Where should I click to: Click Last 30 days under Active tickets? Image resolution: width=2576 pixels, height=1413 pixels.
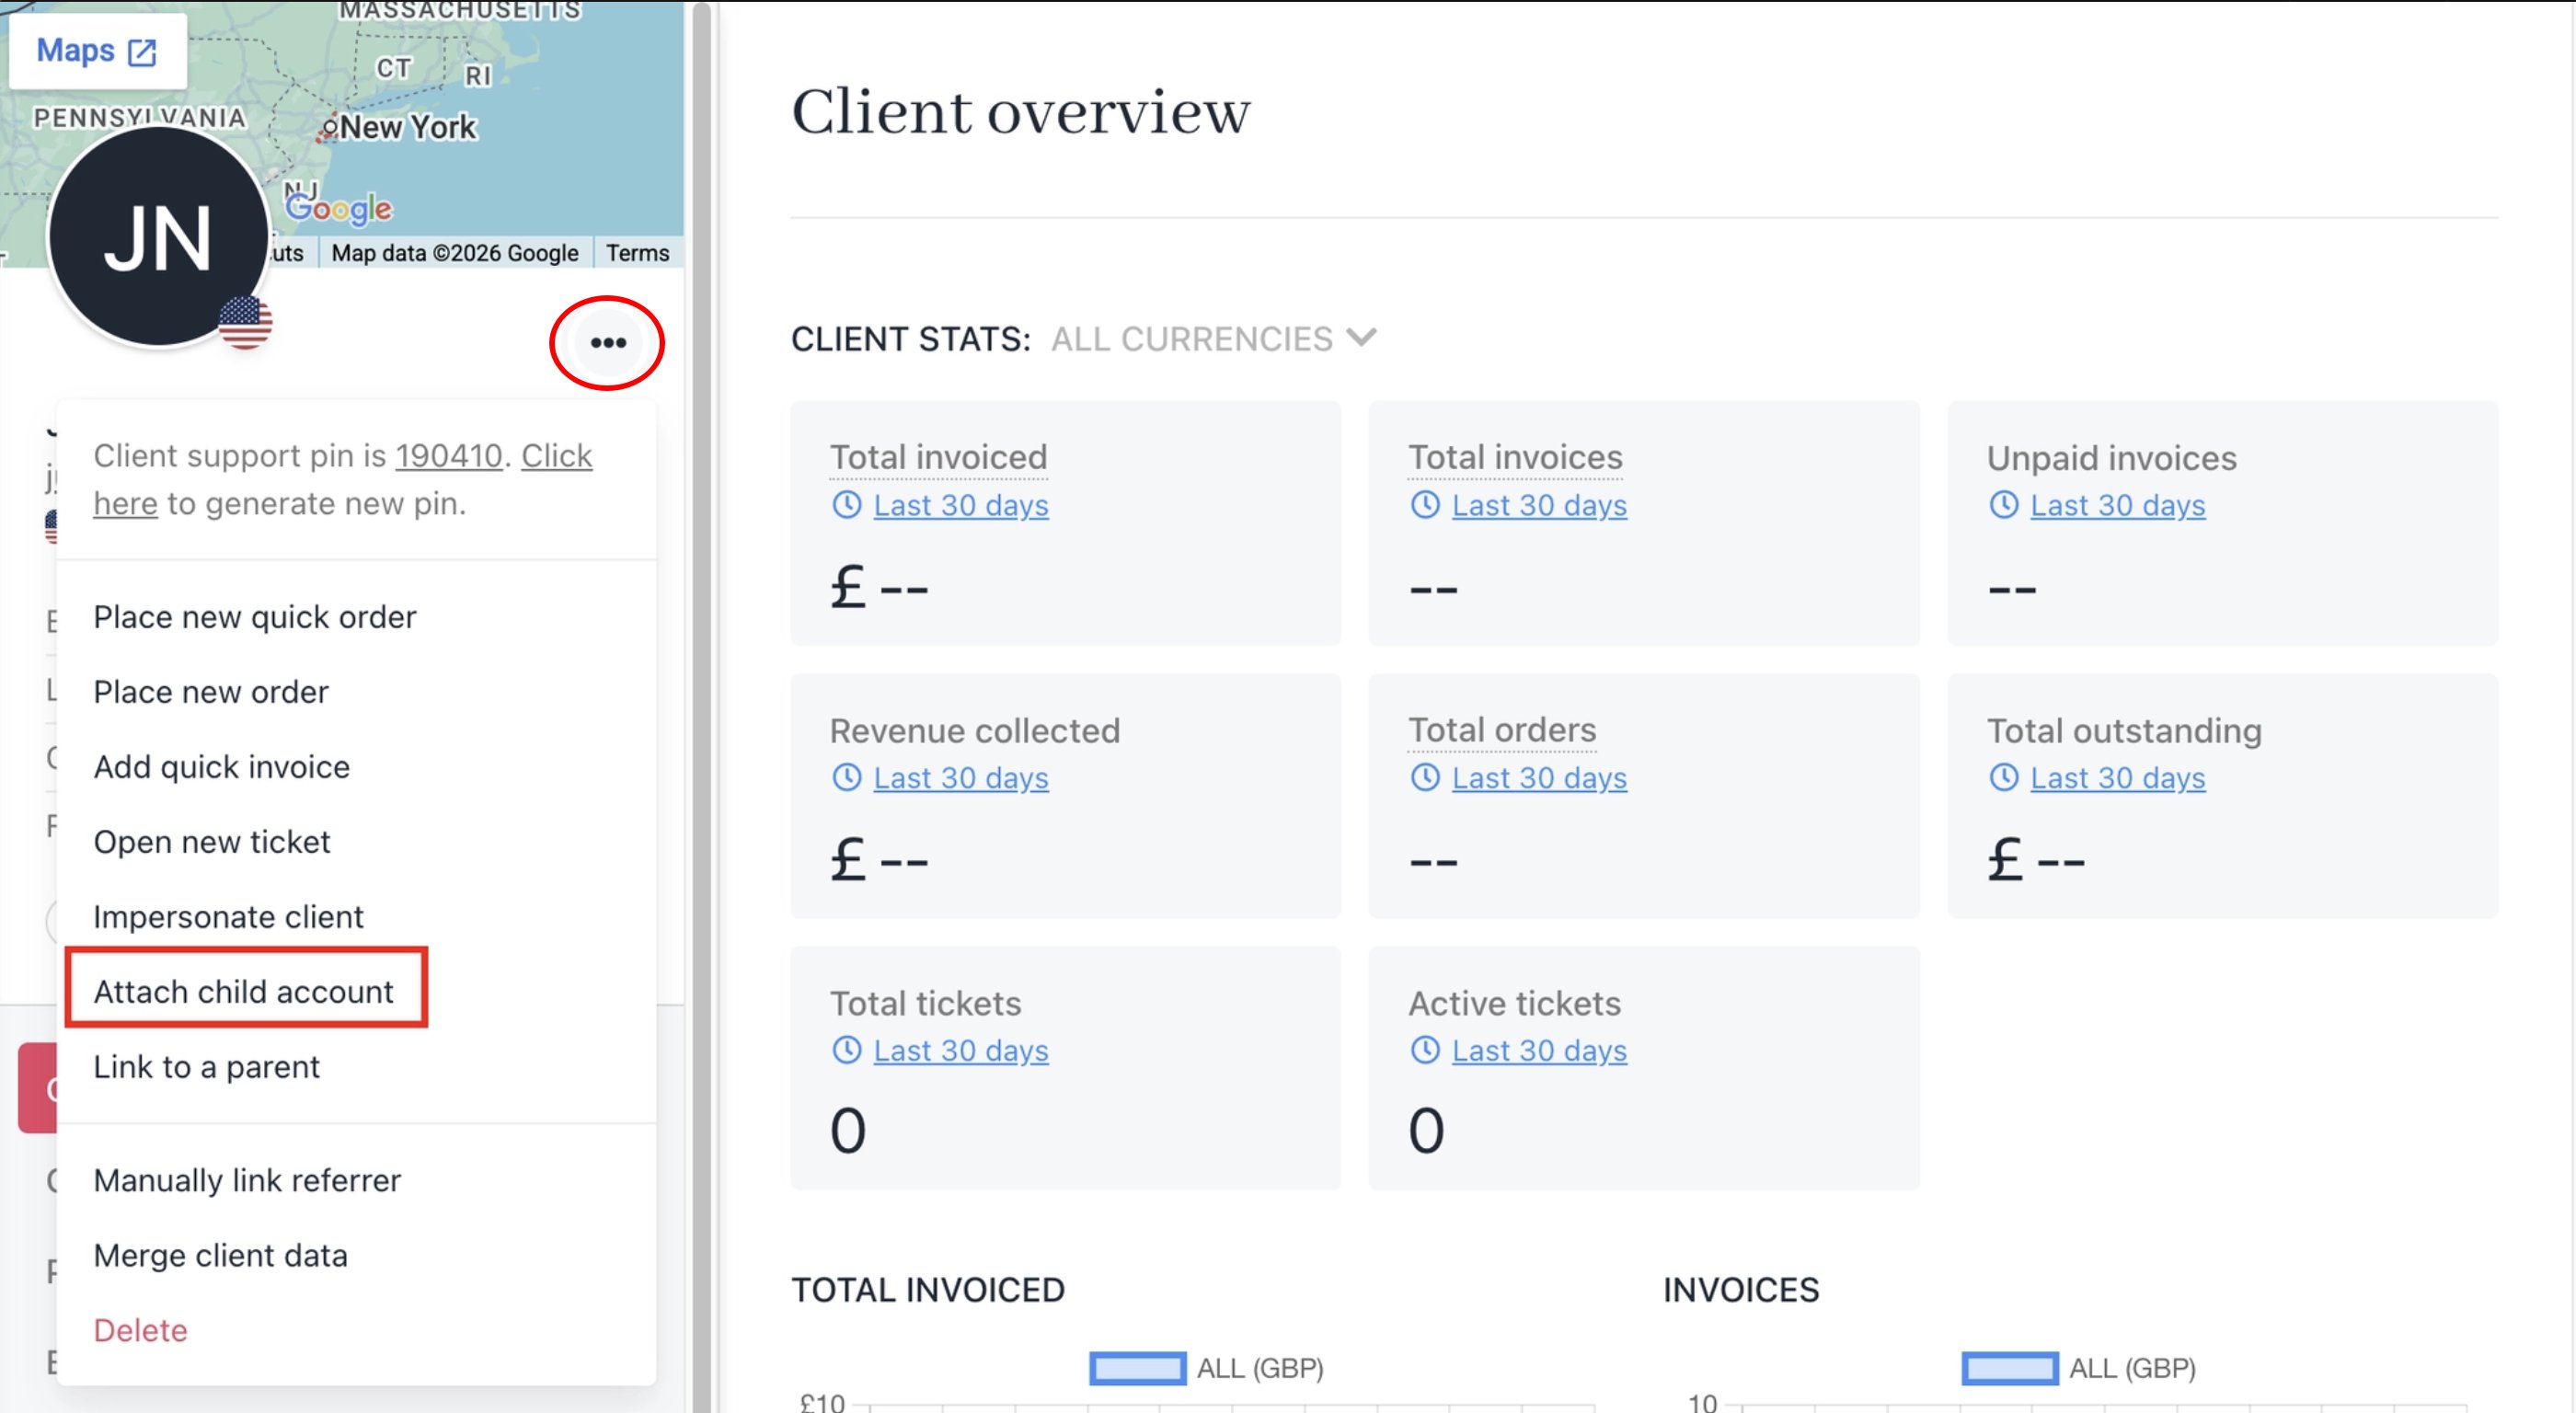coord(1538,1051)
